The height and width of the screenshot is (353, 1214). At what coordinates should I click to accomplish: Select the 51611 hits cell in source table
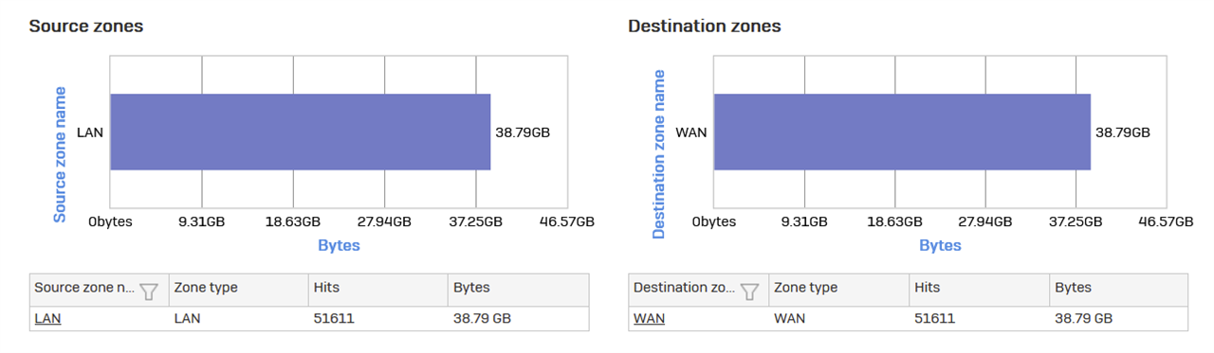[x=377, y=319]
